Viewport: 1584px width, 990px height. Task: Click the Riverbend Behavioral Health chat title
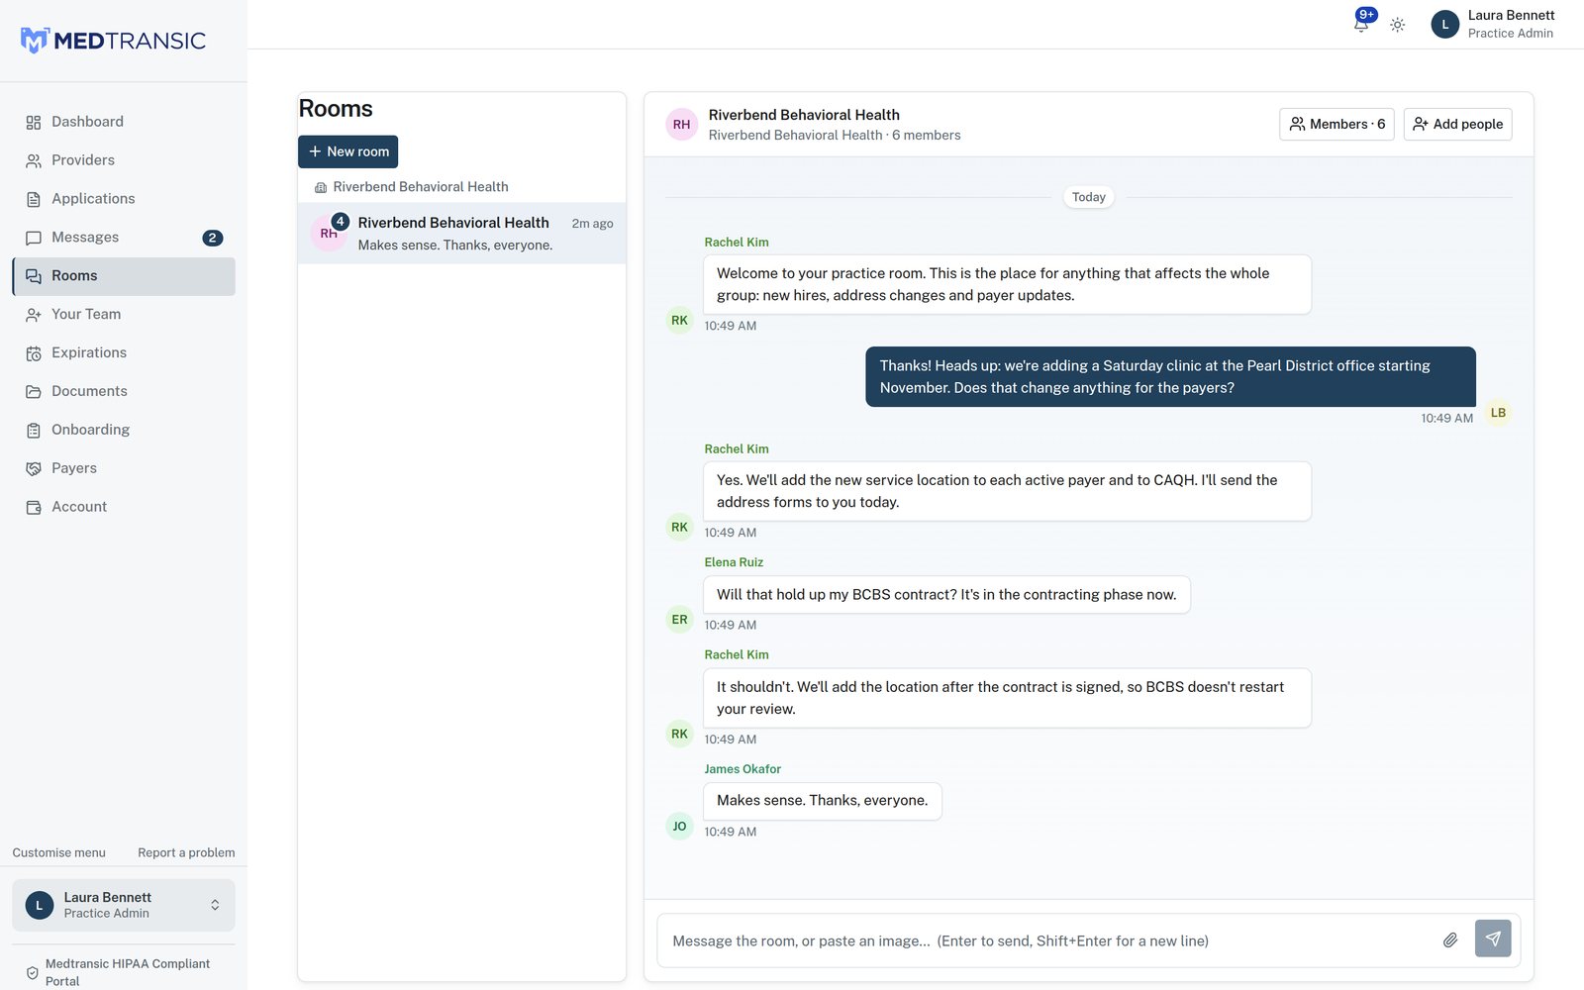[804, 115]
